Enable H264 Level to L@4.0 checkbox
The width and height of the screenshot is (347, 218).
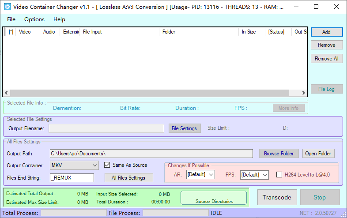click(279, 175)
